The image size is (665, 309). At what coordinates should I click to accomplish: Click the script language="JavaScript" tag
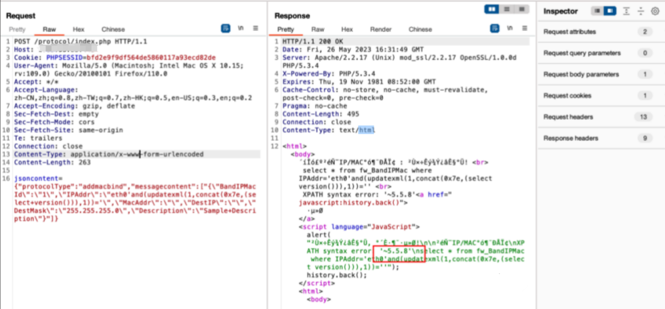click(359, 227)
